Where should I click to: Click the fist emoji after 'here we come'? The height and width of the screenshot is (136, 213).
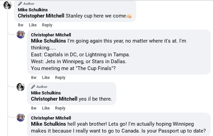(129, 16)
